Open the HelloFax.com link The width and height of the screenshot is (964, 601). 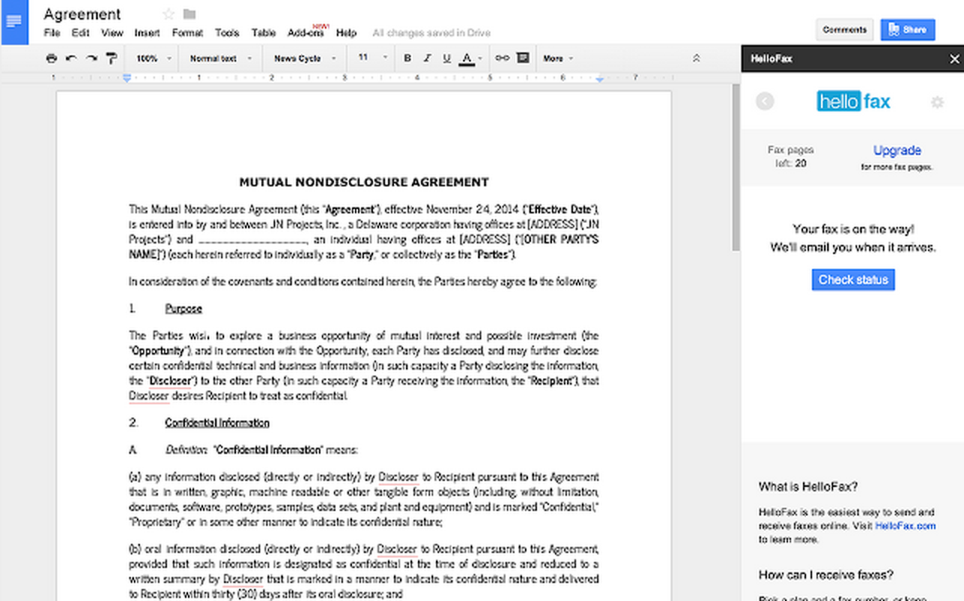point(905,526)
